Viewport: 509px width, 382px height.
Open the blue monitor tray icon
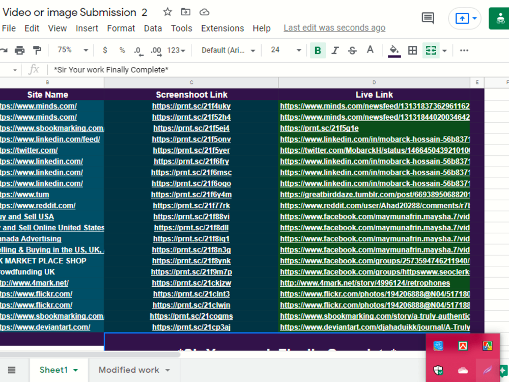point(438,346)
